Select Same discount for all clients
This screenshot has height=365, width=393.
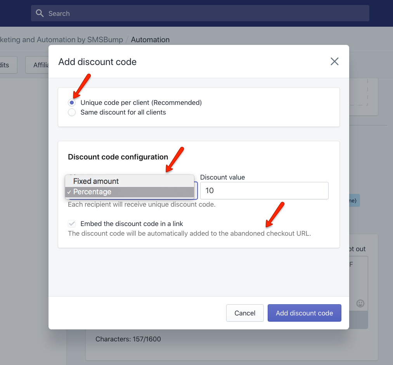coord(72,112)
